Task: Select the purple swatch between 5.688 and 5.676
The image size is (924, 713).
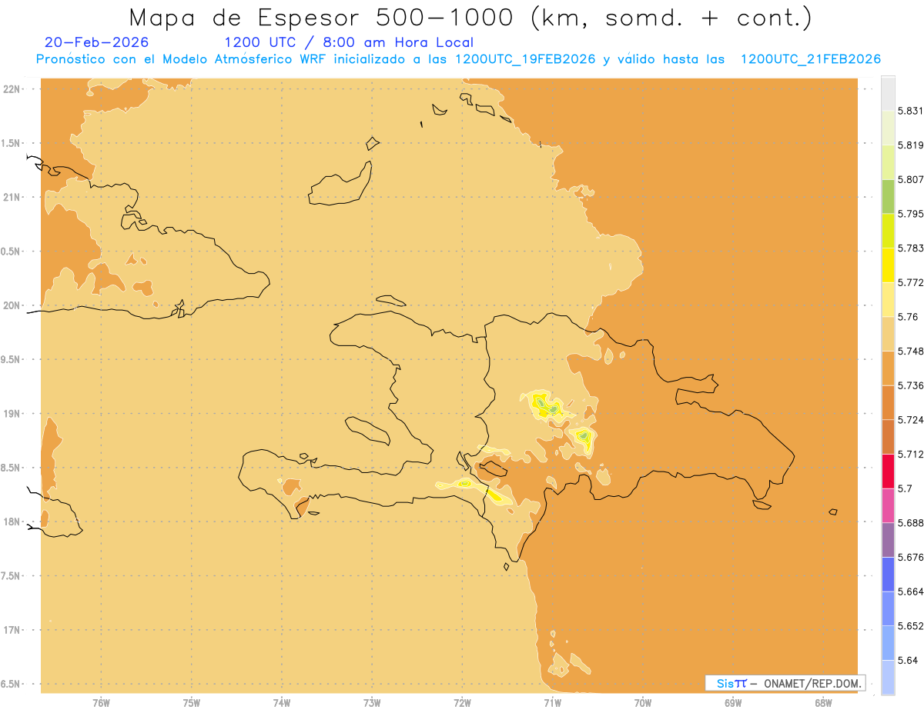Action: click(888, 540)
